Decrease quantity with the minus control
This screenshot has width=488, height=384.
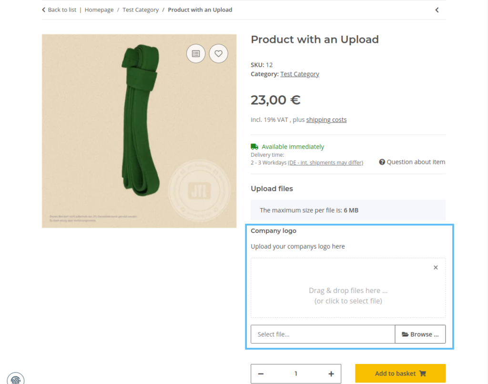261,374
